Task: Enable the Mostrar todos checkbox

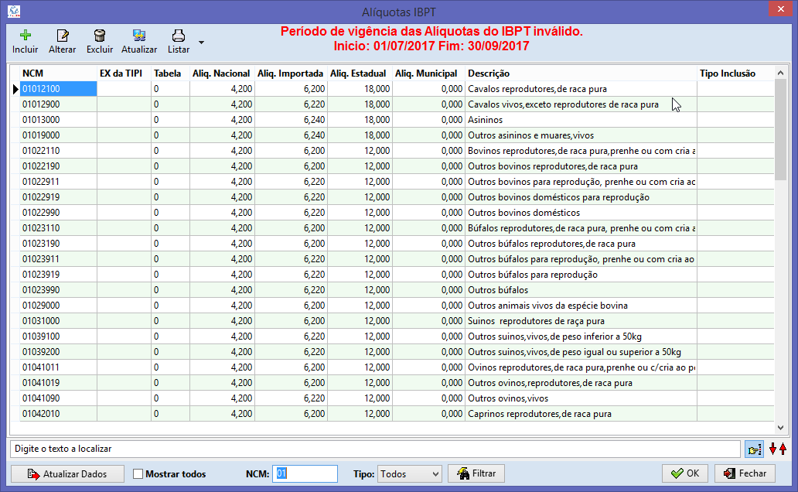Action: click(138, 473)
